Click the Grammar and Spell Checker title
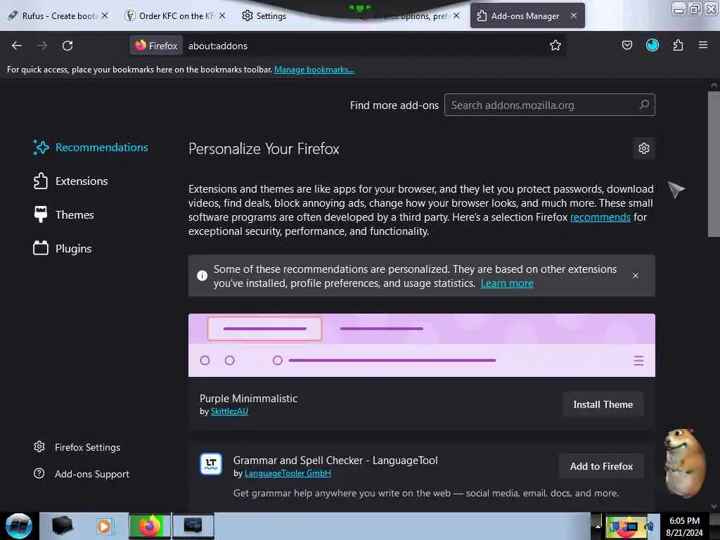The height and width of the screenshot is (540, 720). click(x=335, y=460)
